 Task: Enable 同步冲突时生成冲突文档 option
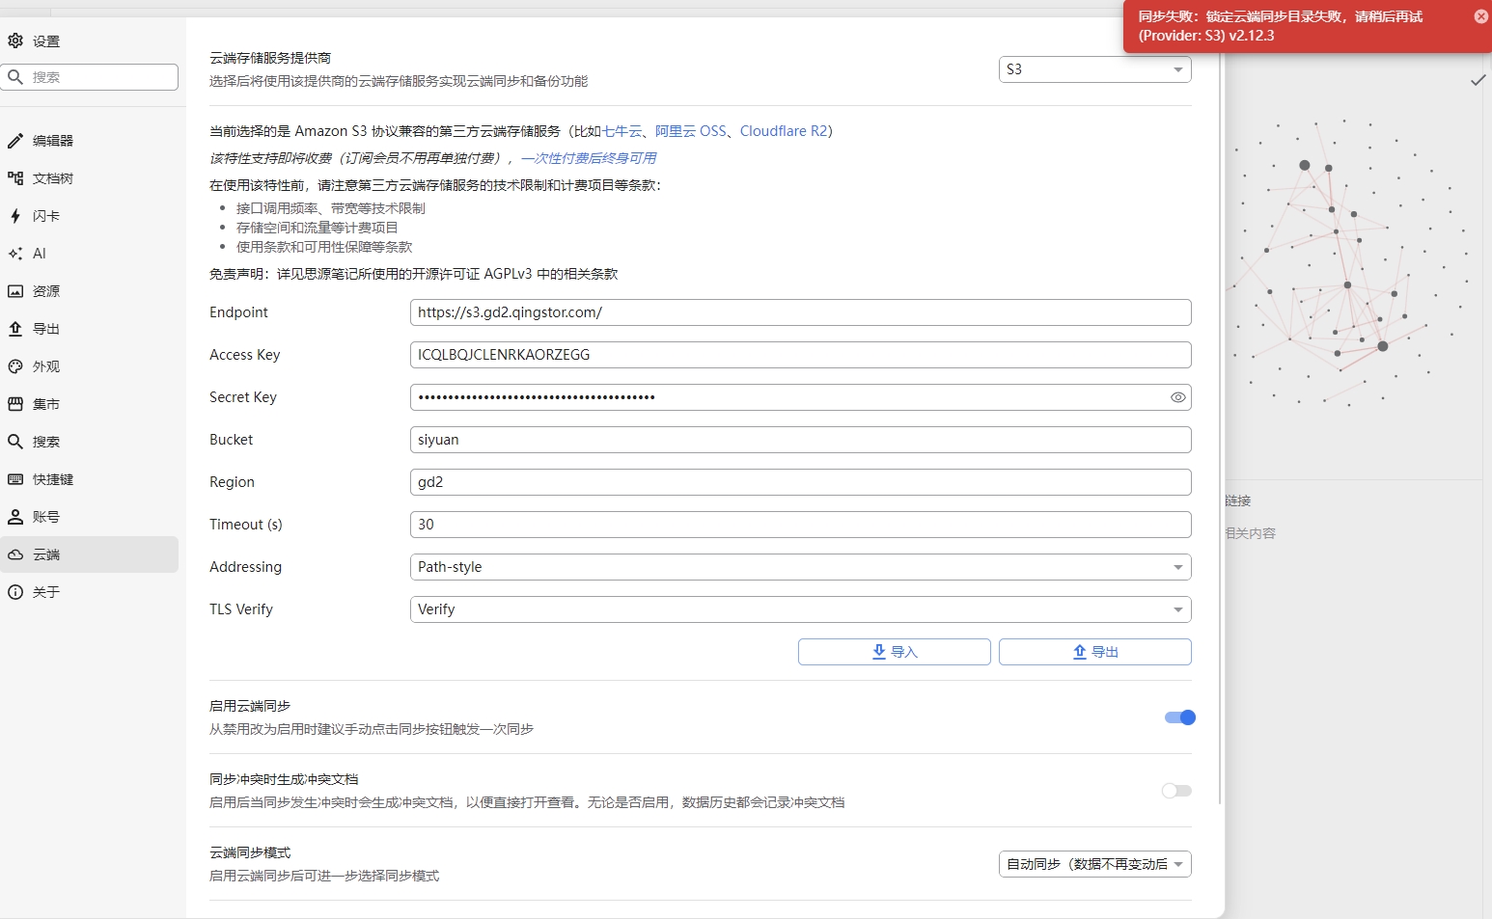[x=1176, y=790]
